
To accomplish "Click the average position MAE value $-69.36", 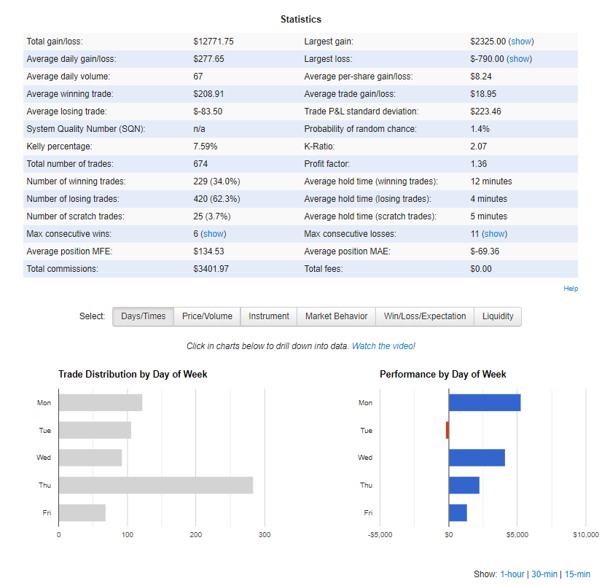I will click(x=485, y=251).
